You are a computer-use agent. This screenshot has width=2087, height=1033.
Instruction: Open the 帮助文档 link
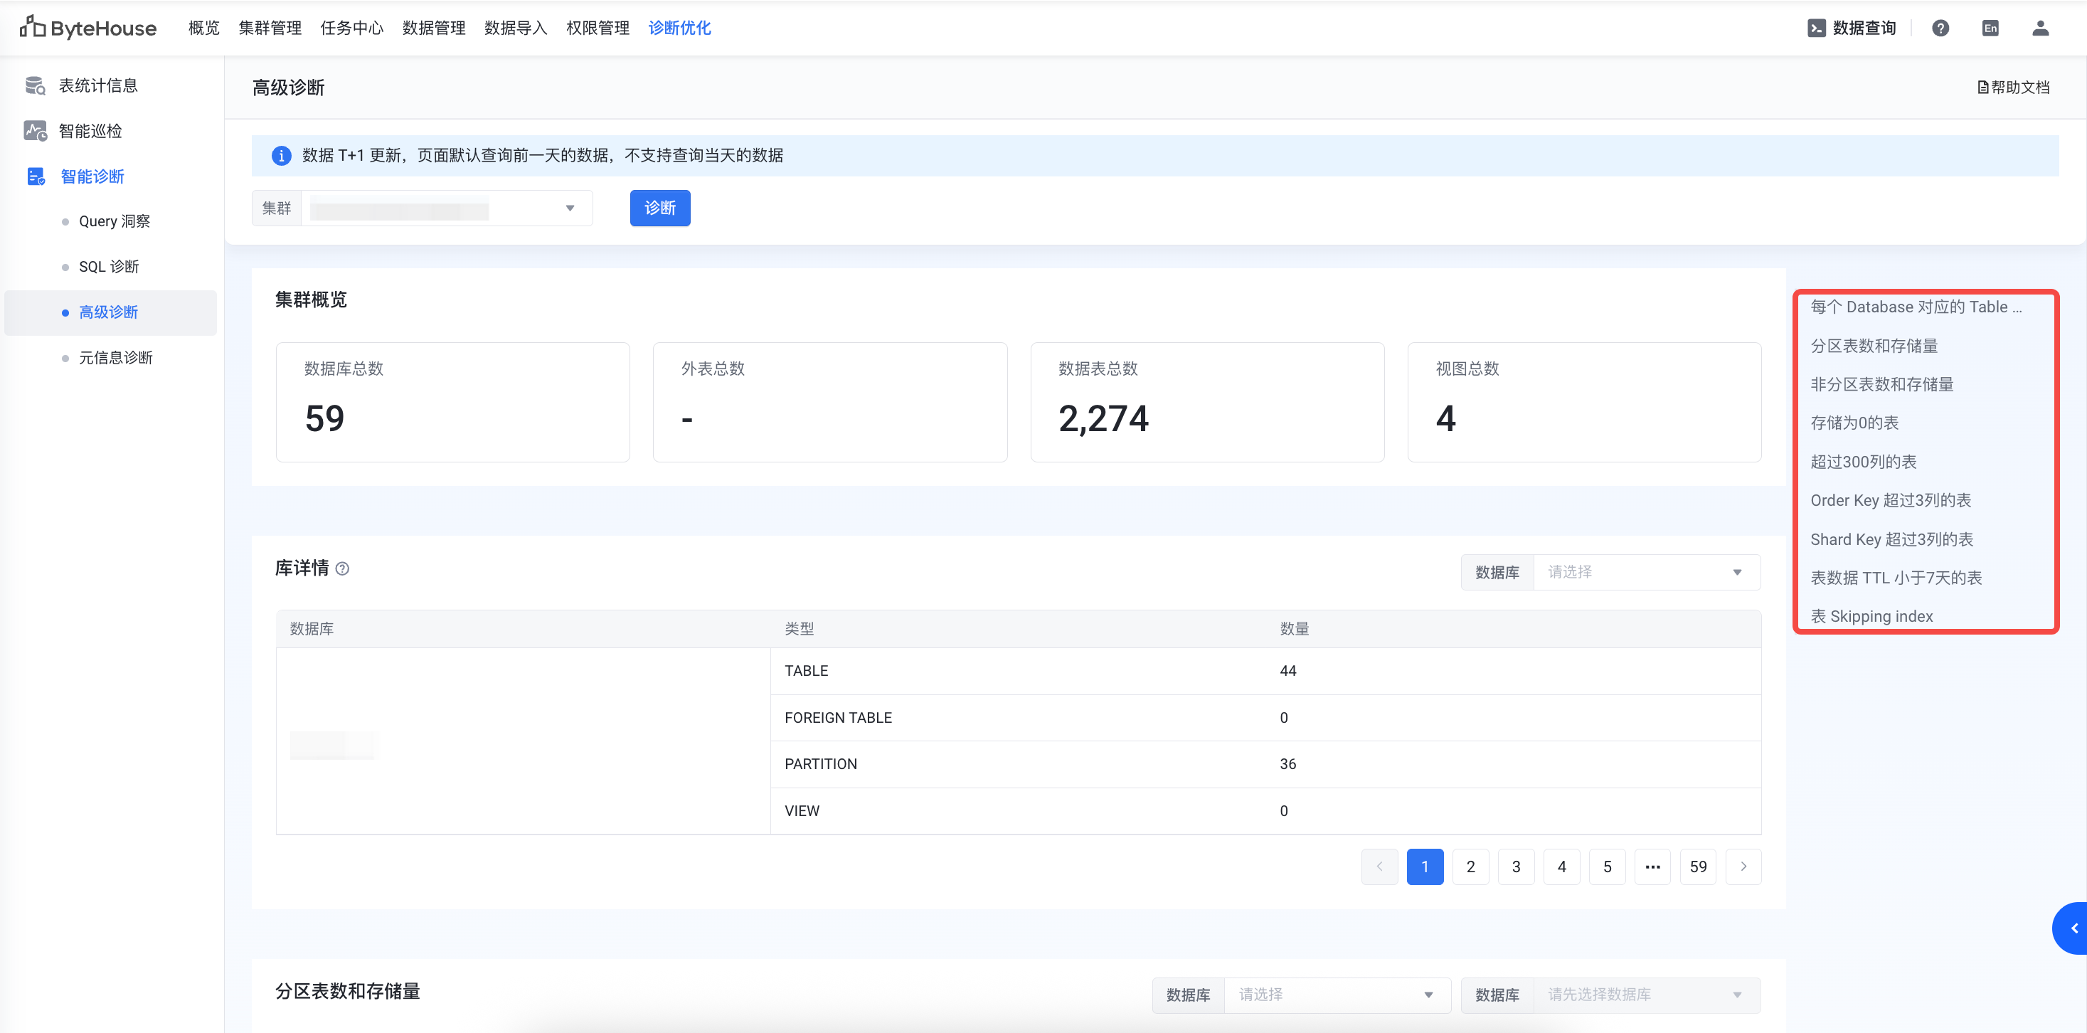pyautogui.click(x=2013, y=88)
